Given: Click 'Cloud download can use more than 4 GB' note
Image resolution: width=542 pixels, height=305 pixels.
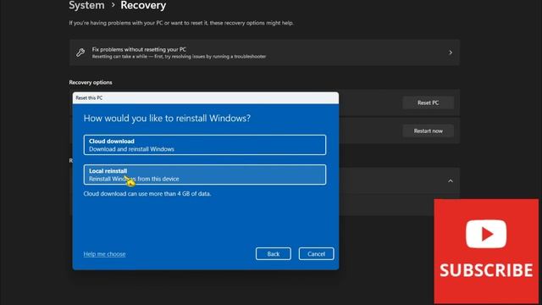Looking at the screenshot, I should coord(147,194).
